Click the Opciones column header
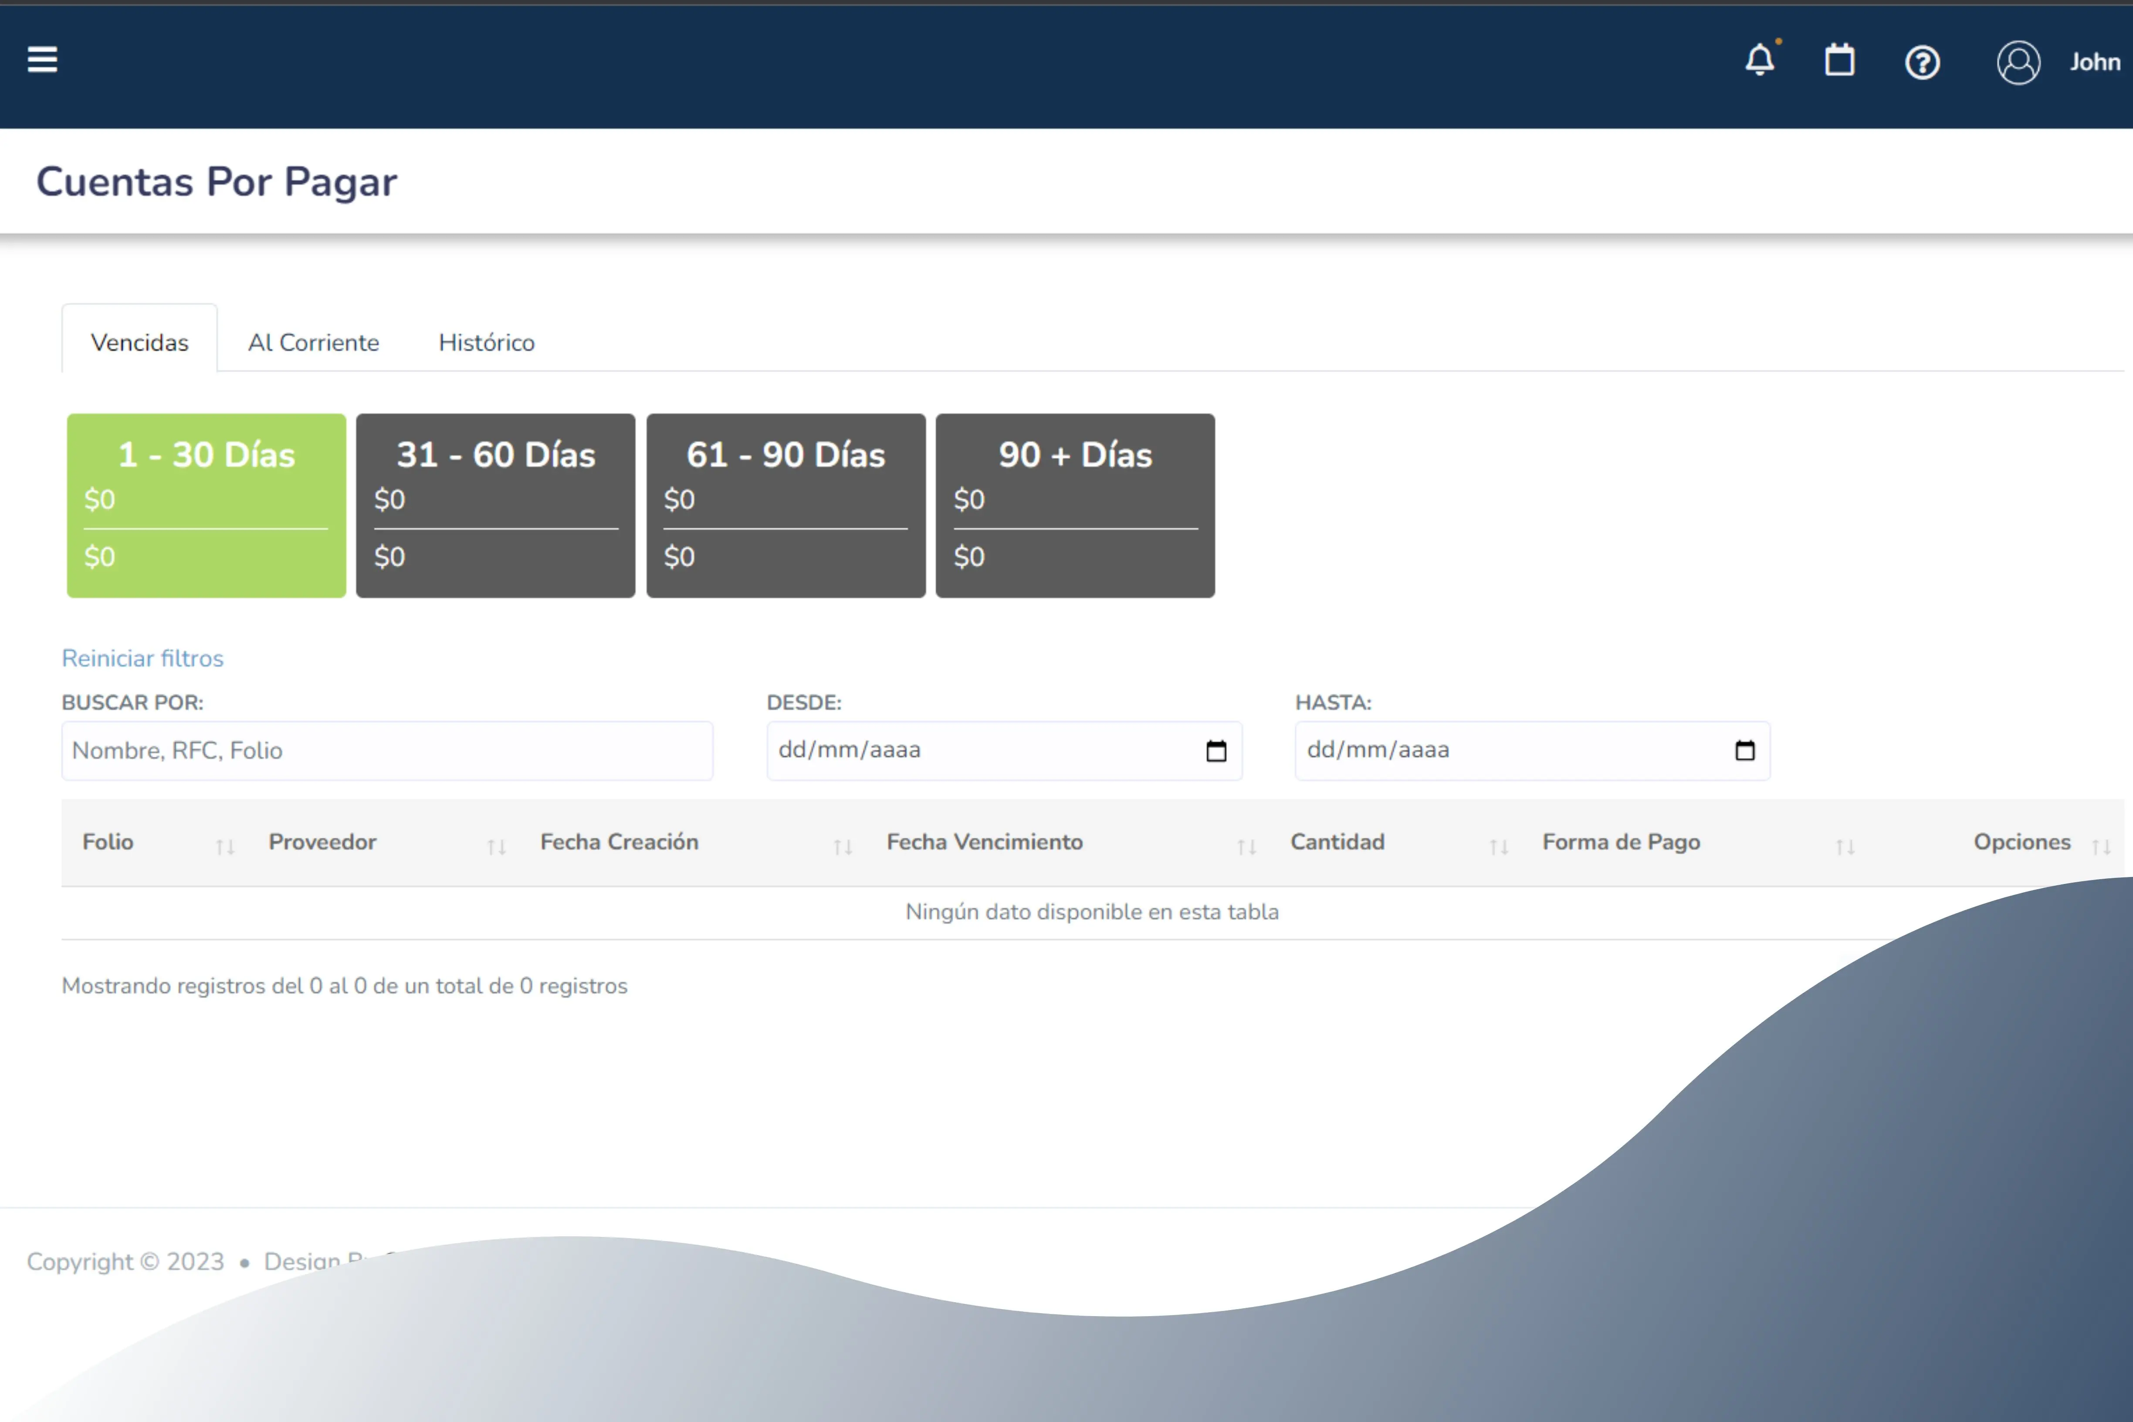Viewport: 2133px width, 1422px height. click(x=2022, y=842)
